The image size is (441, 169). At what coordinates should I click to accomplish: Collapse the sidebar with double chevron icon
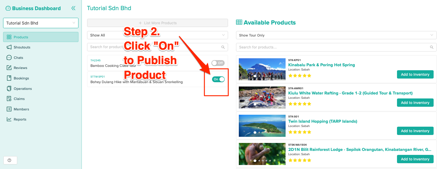[73, 8]
